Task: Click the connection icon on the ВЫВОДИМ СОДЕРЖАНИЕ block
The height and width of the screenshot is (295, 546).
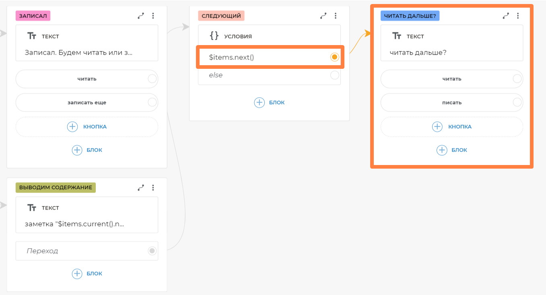Action: [x=141, y=188]
